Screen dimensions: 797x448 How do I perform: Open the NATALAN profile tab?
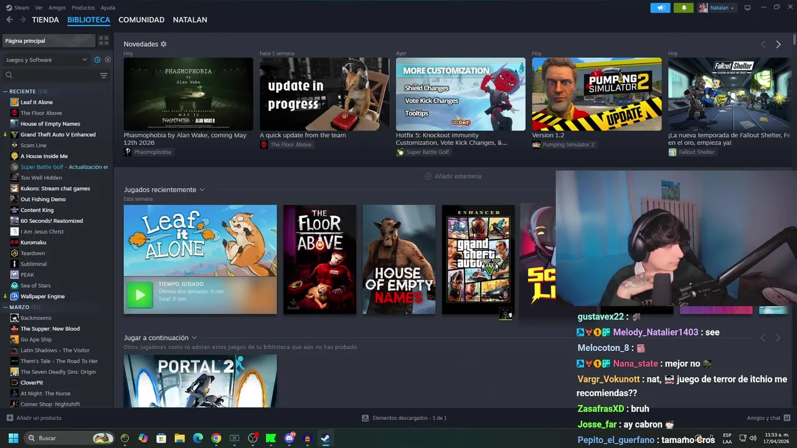(x=190, y=20)
